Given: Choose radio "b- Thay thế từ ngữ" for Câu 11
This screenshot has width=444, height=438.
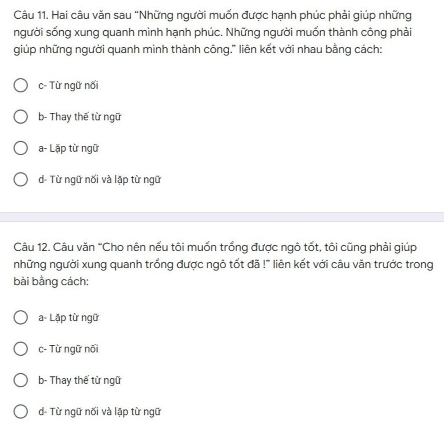Looking at the screenshot, I should pos(21,117).
